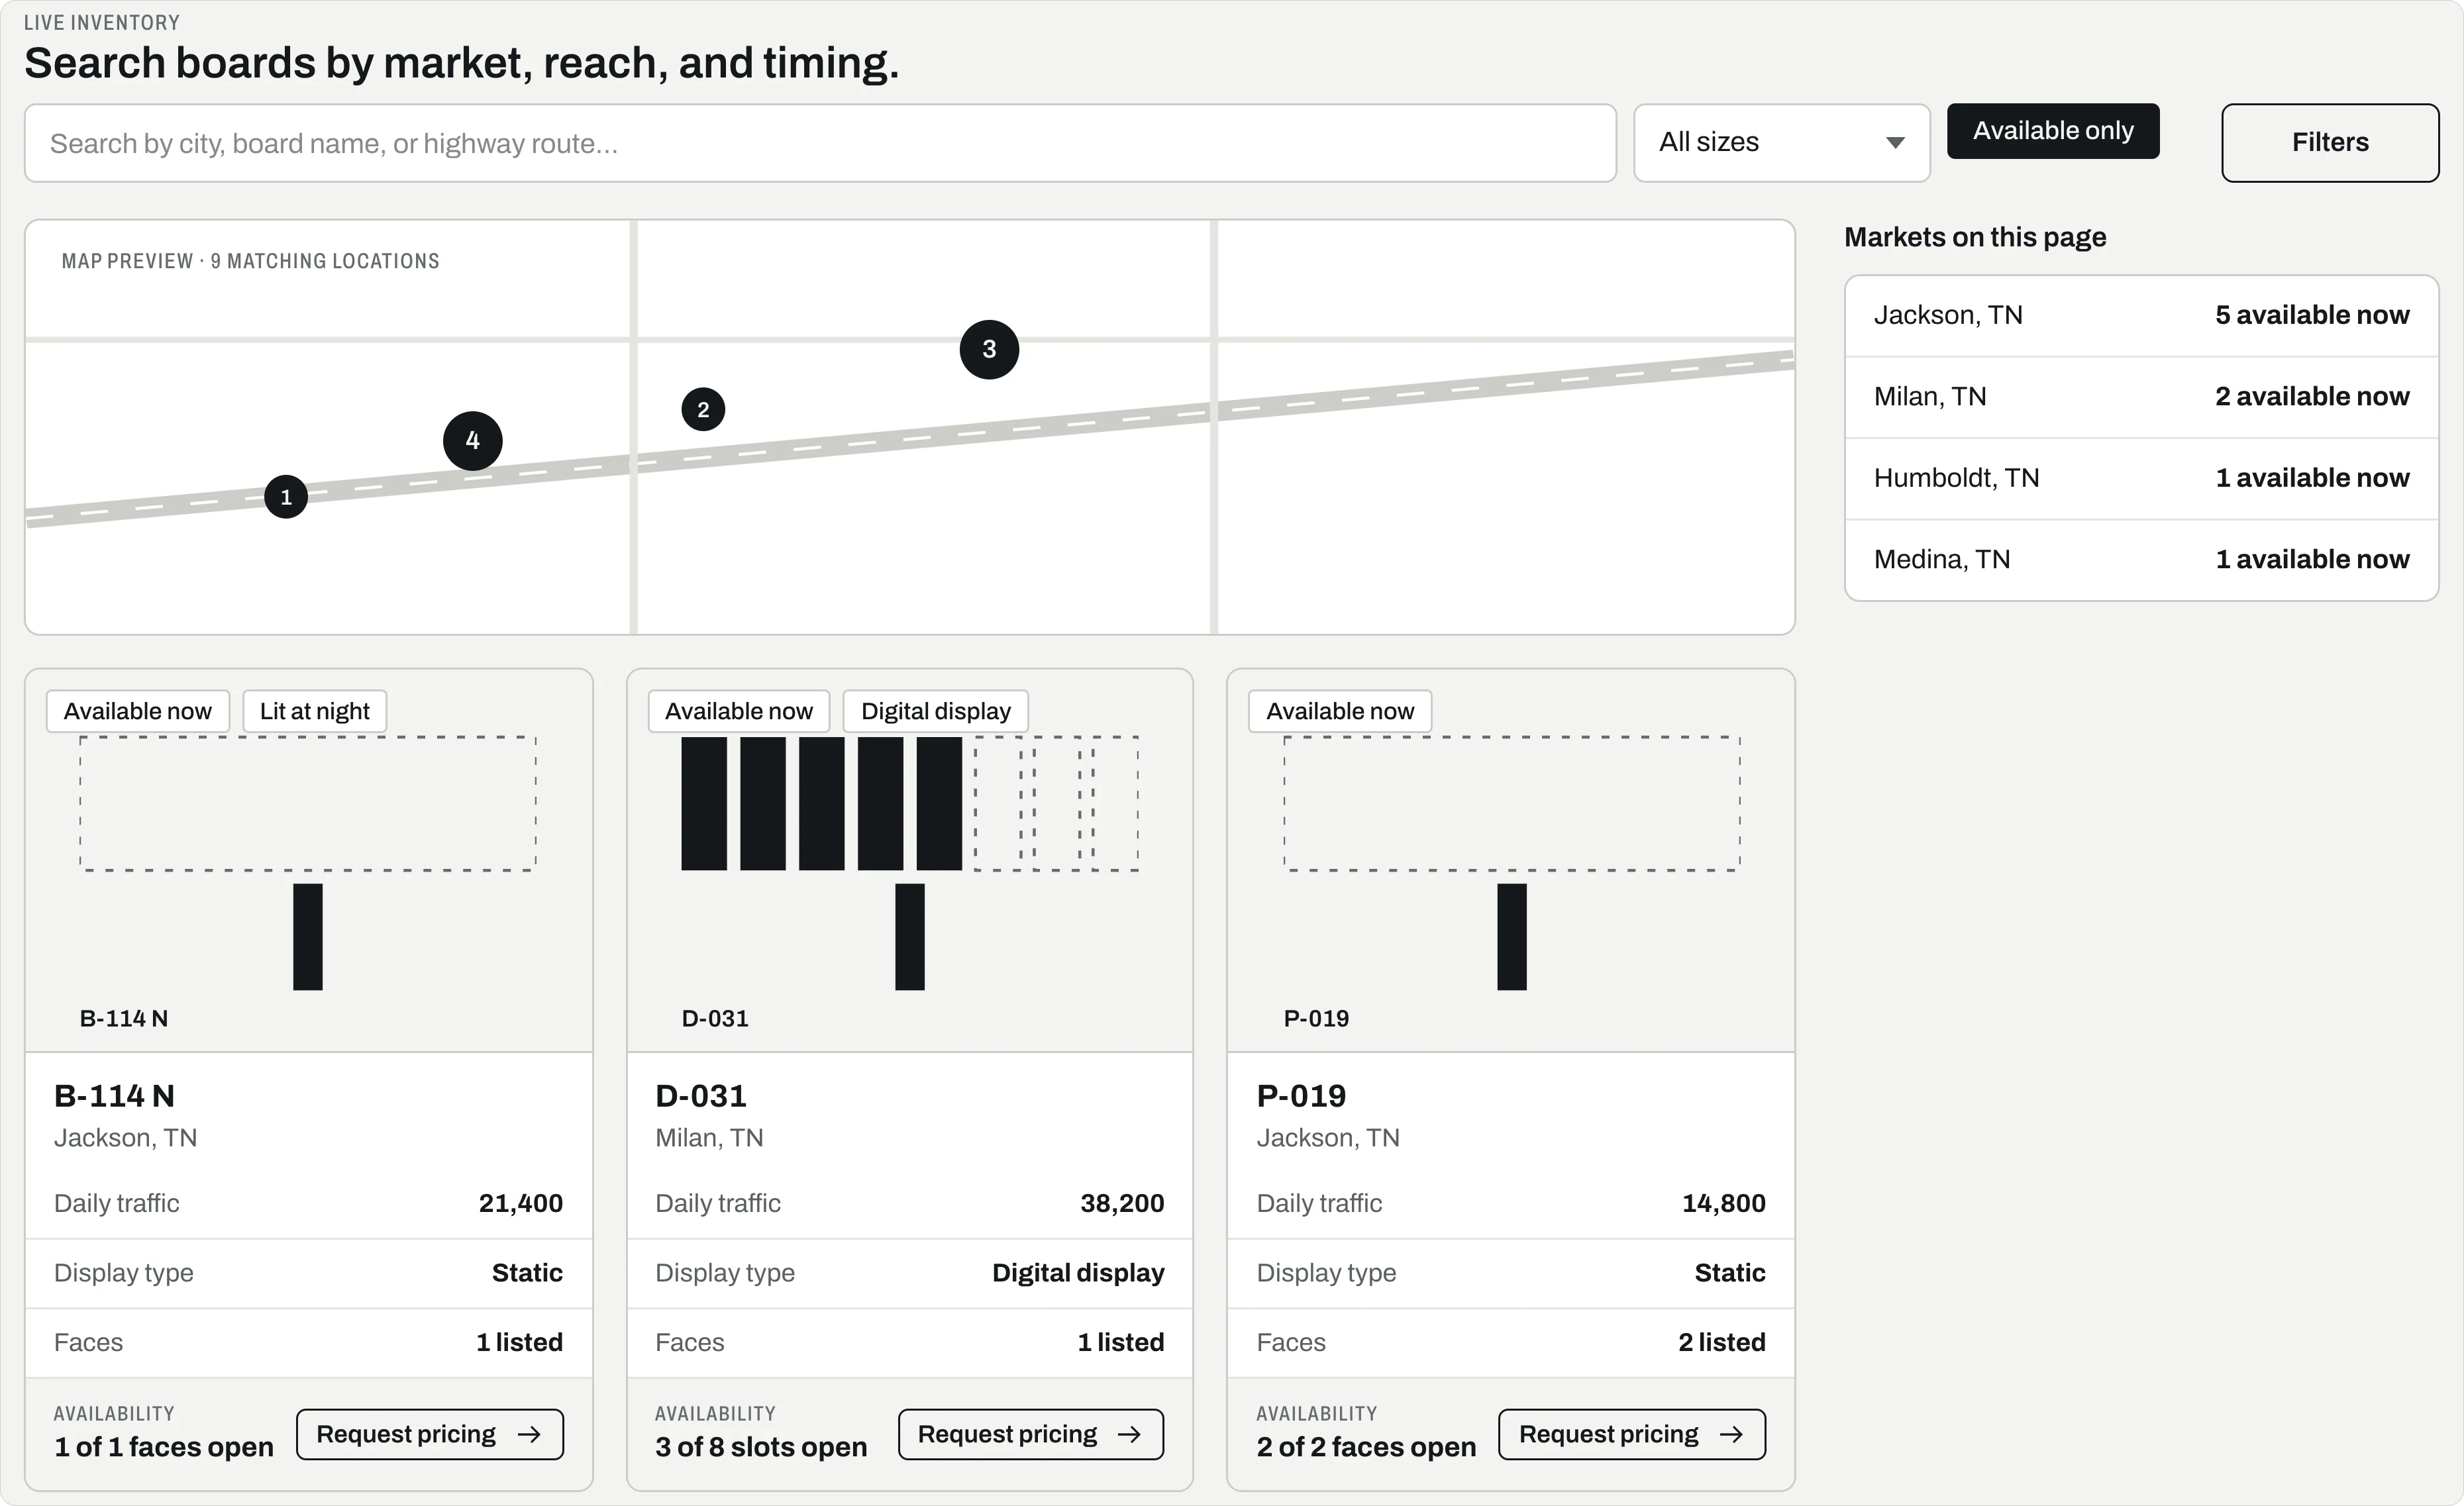Click the 21,400 daily traffic value
Image resolution: width=2464 pixels, height=1506 pixels.
point(521,1203)
